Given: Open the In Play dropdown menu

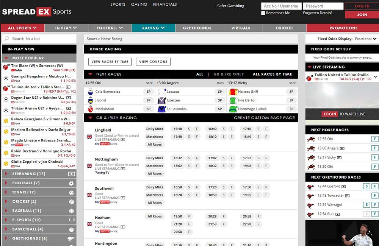Looking at the screenshot, I should pos(66,28).
